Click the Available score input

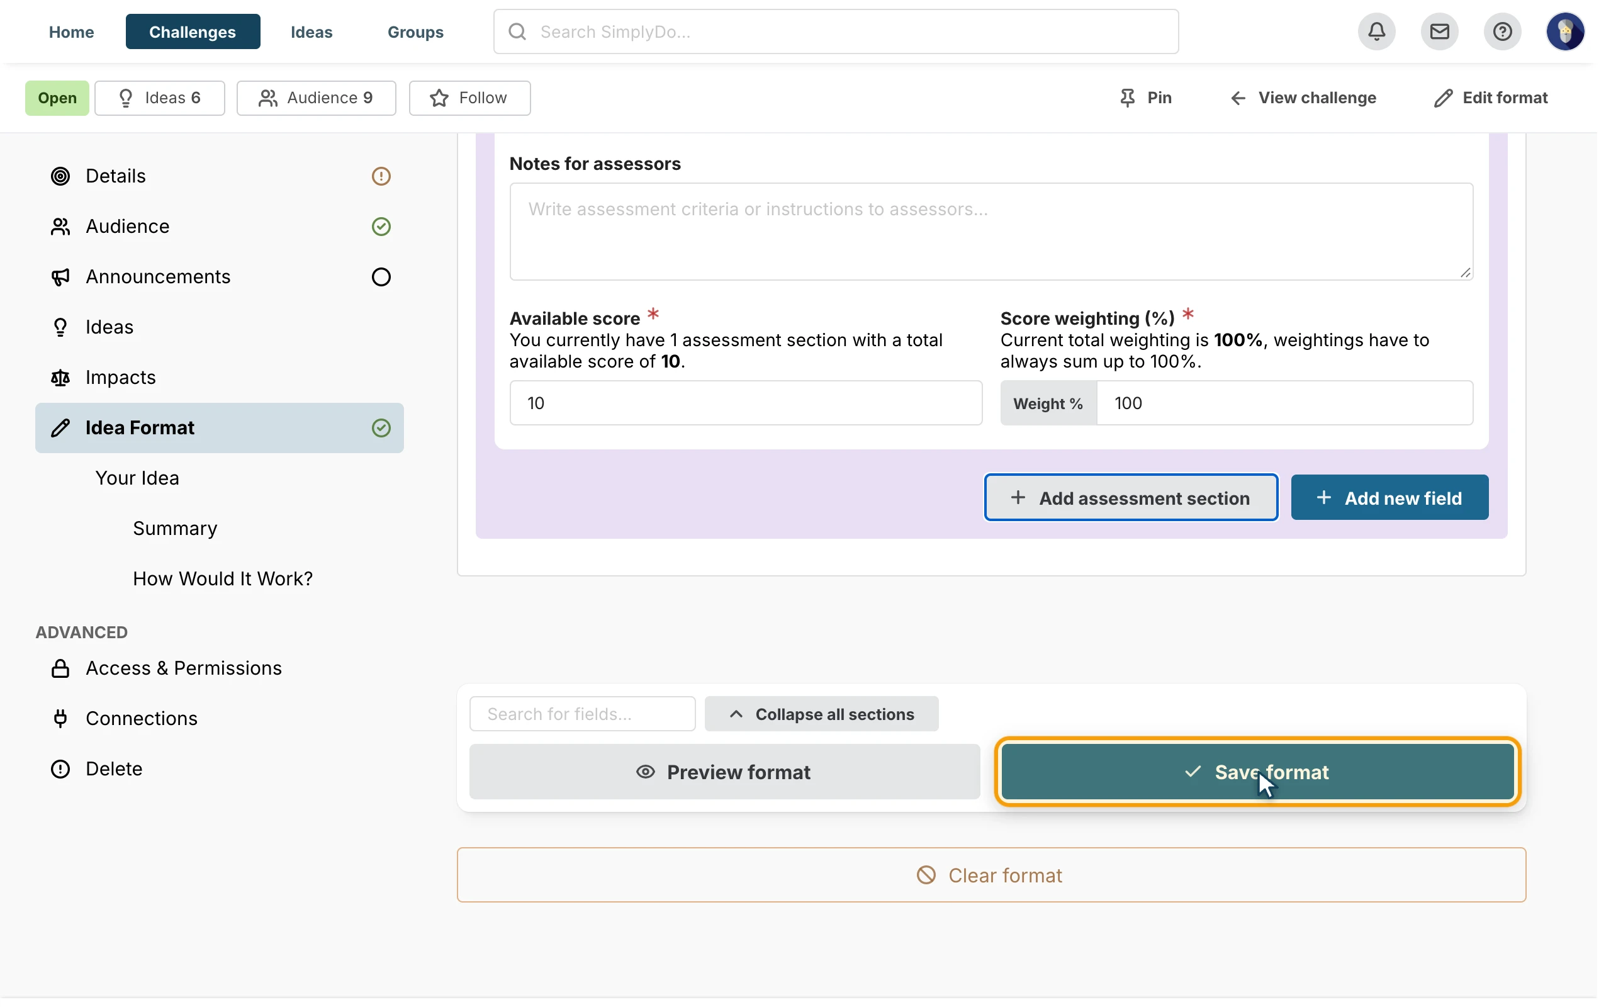746,403
